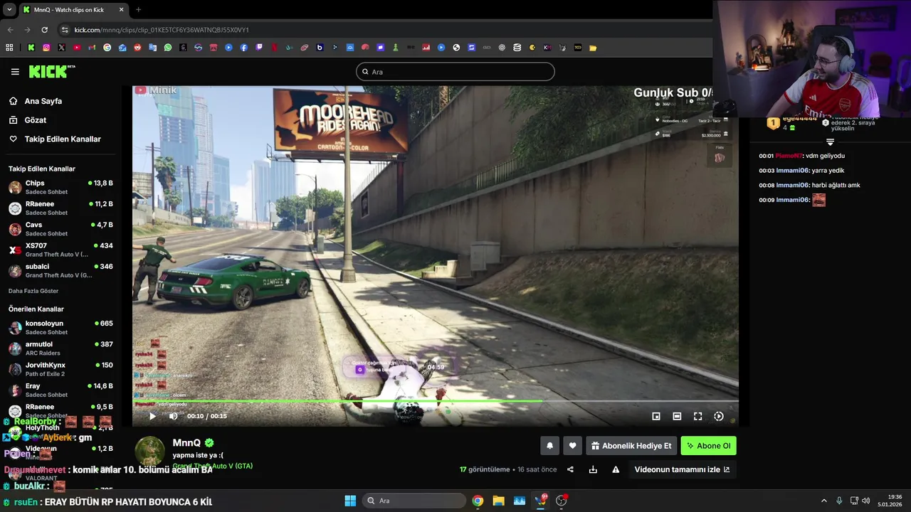Report the clip with the warning triangle icon
The image size is (911, 512).
[616, 469]
